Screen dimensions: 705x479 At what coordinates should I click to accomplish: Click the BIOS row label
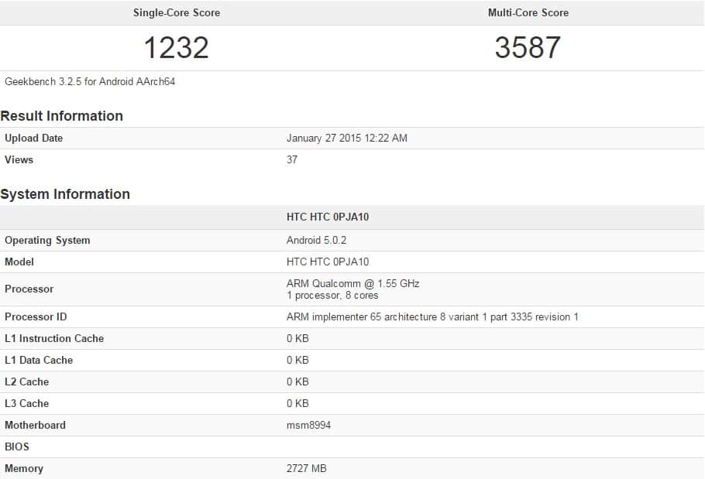click(17, 446)
